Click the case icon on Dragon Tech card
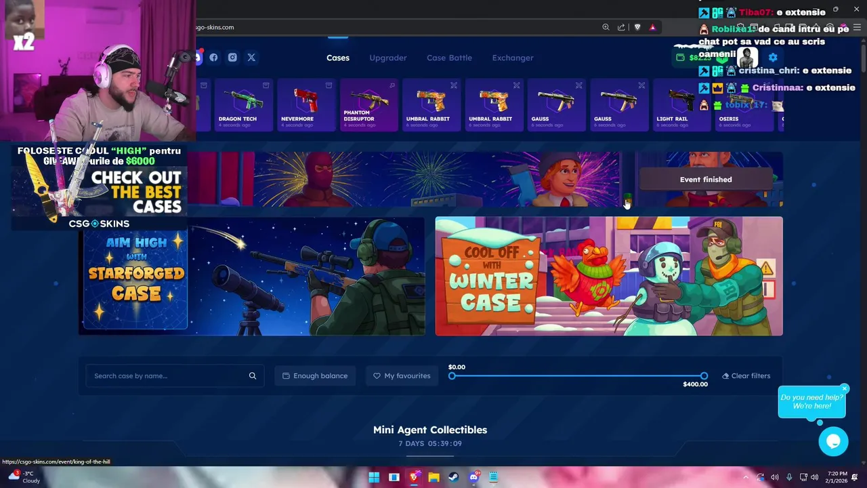 pyautogui.click(x=266, y=85)
